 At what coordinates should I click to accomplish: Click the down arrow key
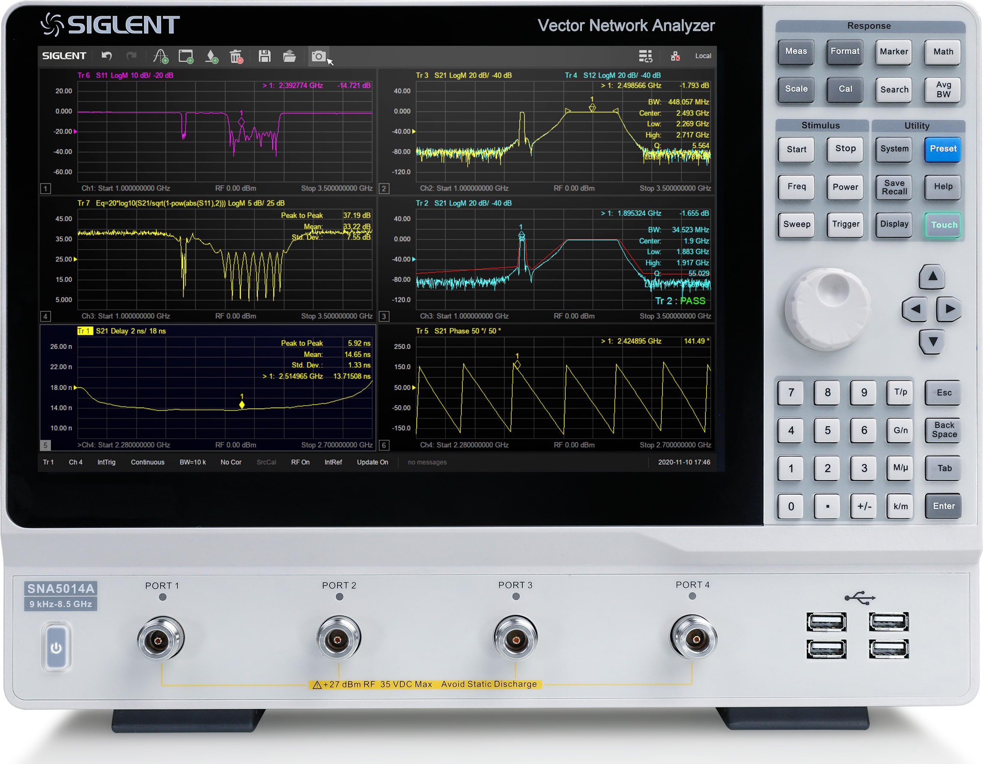pyautogui.click(x=932, y=342)
